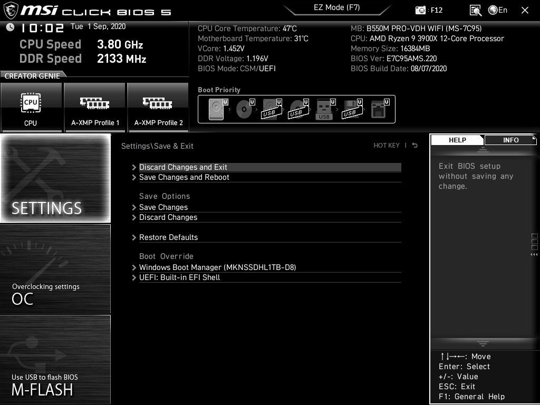Click the bottom grip handle of help panel
Screen dimensions: 540x405
pyautogui.click(x=483, y=343)
